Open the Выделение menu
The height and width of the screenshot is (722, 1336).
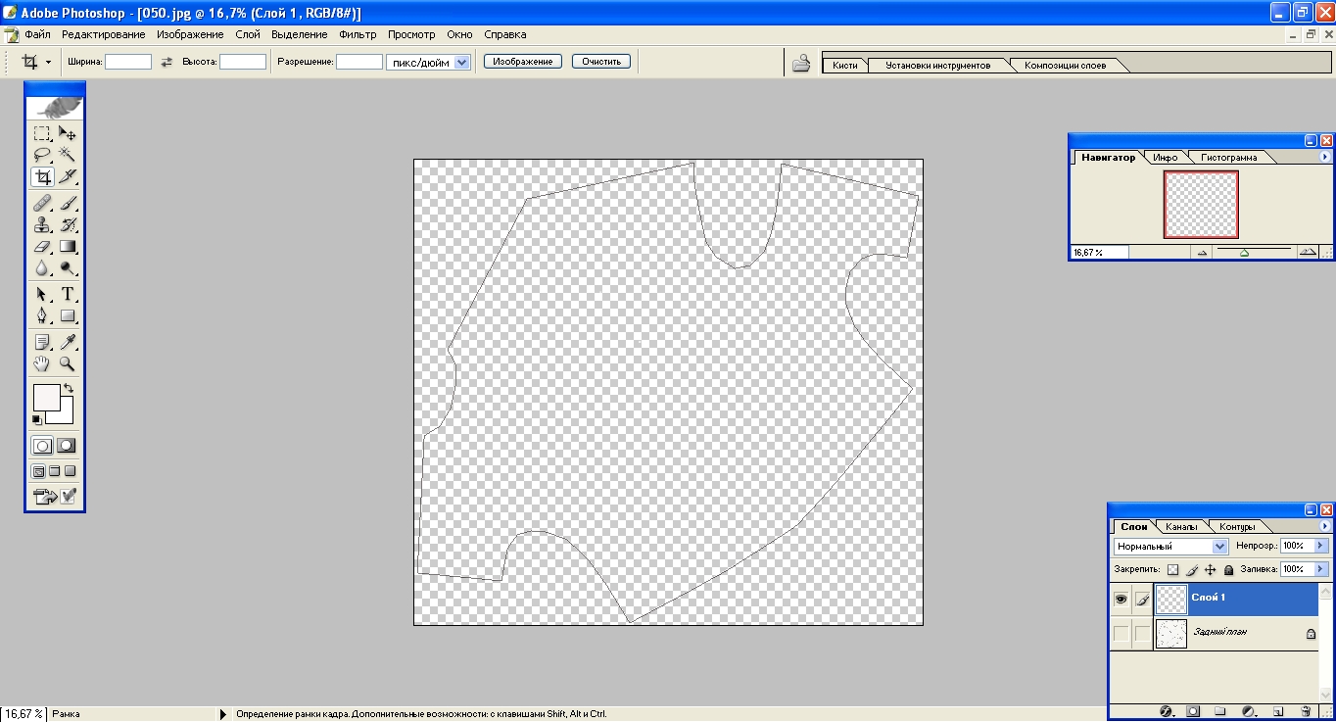click(300, 34)
